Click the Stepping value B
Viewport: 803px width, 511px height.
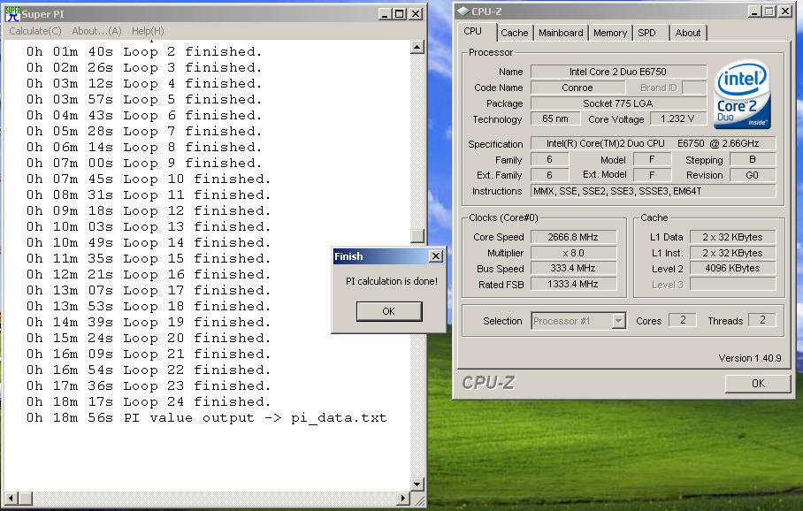(753, 160)
